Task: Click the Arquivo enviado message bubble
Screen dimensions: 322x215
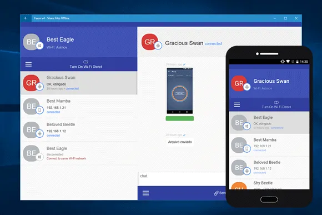Action: point(180,142)
